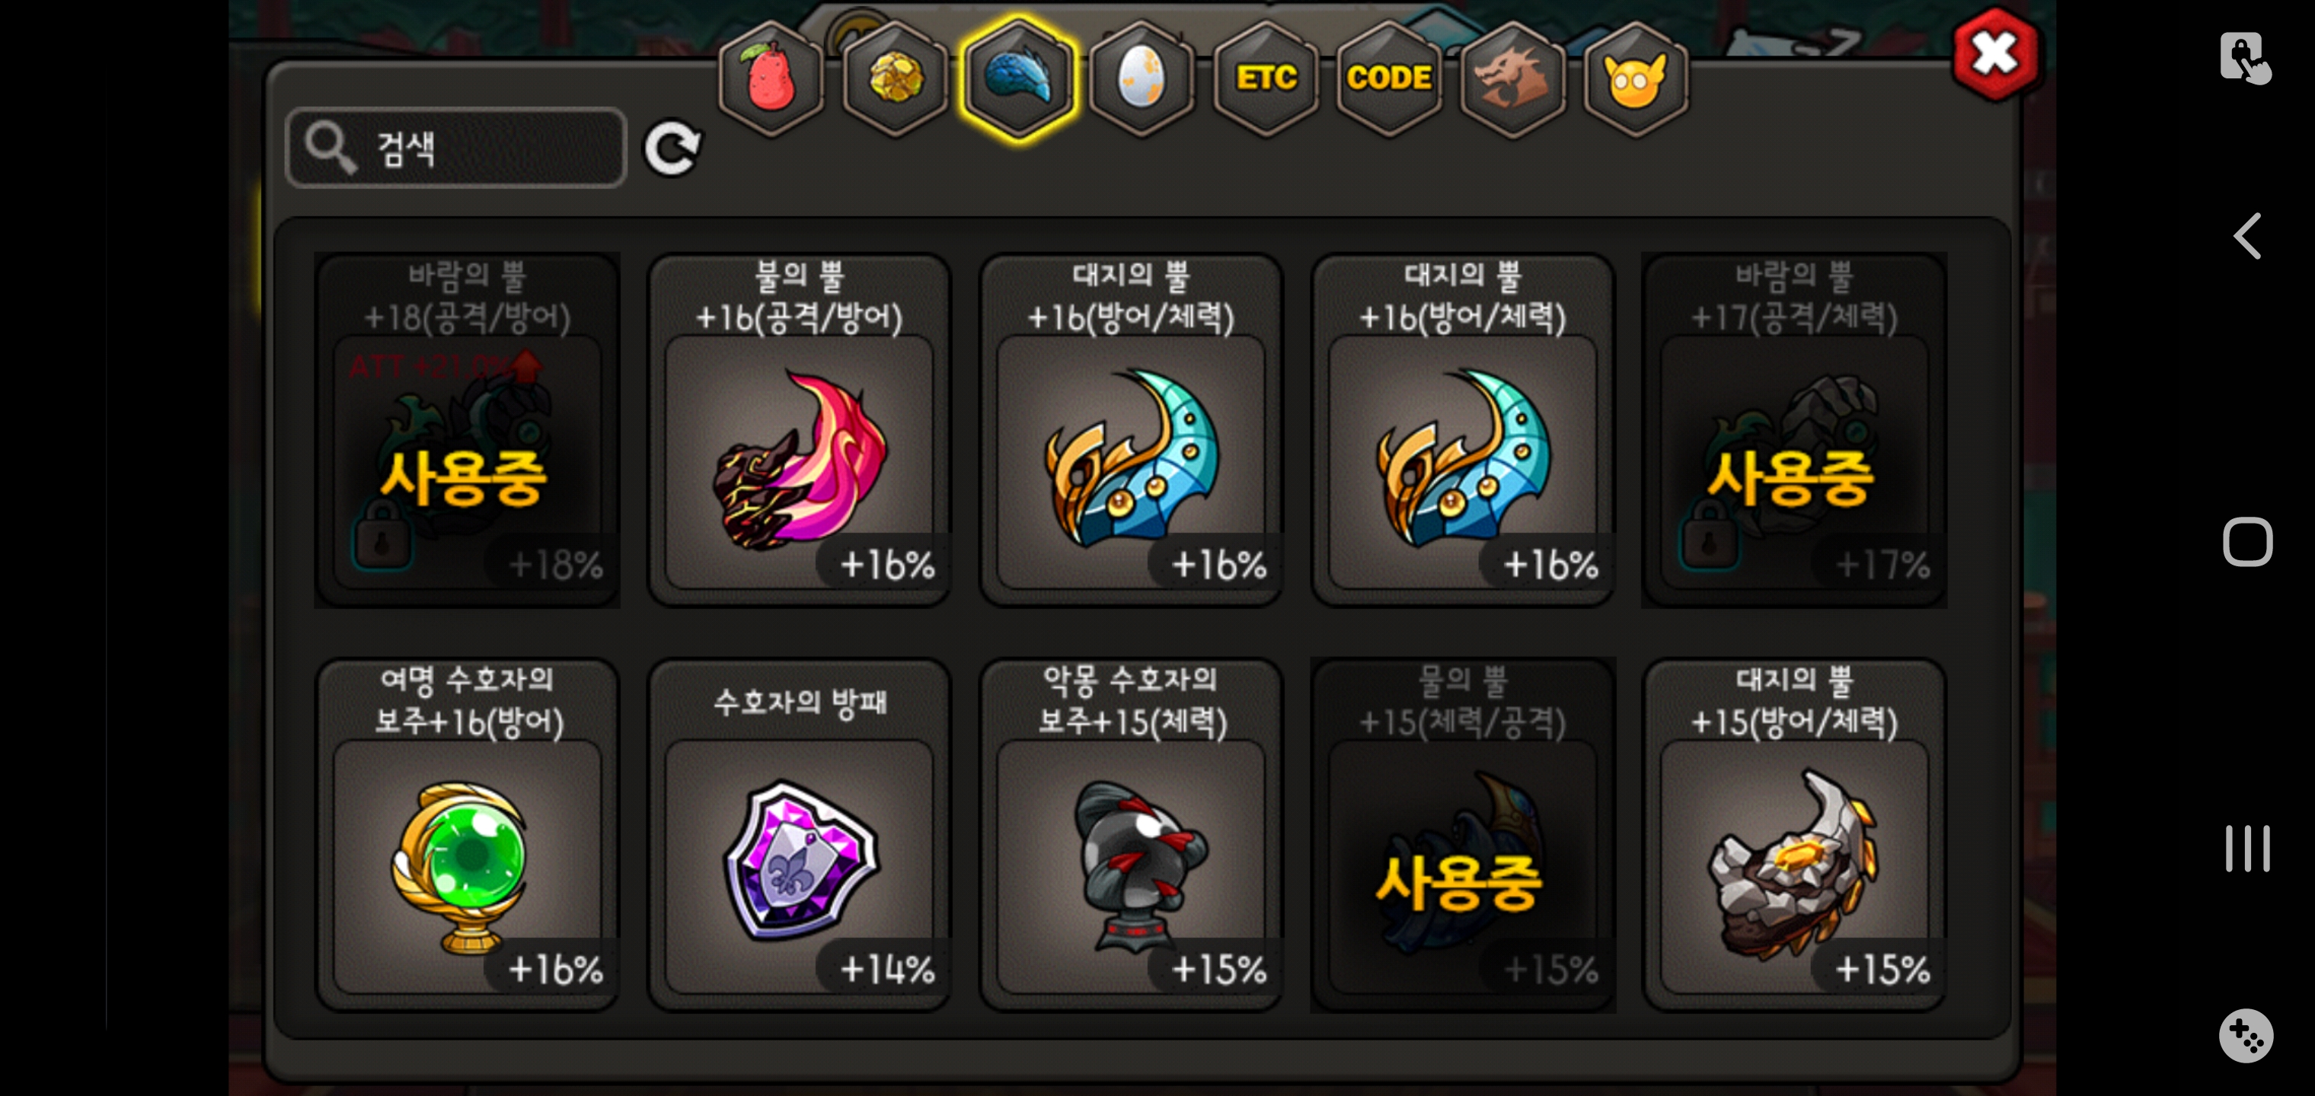This screenshot has height=1096, width=2315.
Task: Pick the green orb 여명 수호자의 보주 item
Action: tap(468, 835)
